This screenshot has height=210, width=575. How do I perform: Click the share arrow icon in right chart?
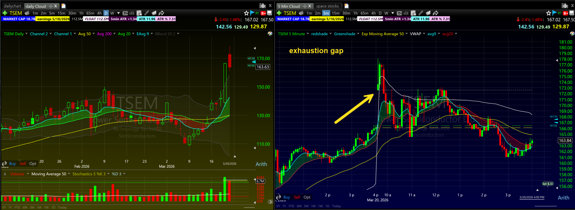(x=436, y=13)
